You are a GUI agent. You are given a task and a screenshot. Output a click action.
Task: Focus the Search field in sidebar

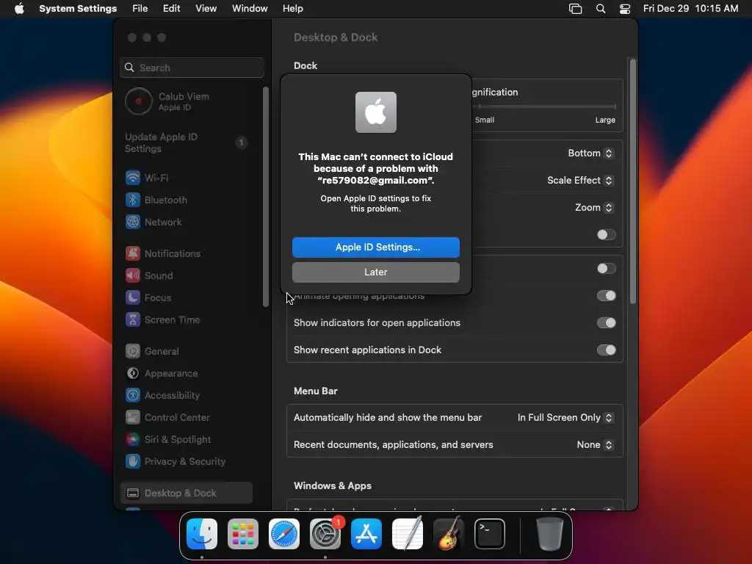[192, 68]
